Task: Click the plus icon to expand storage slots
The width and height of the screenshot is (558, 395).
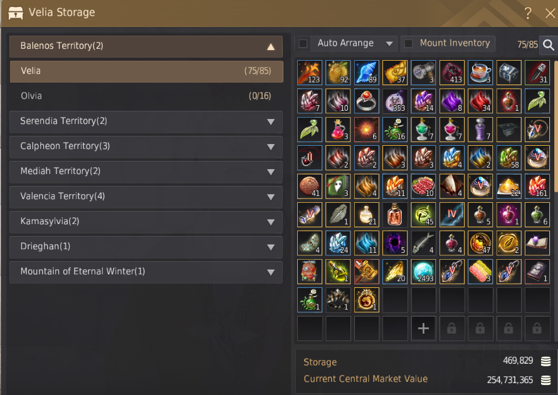Action: (x=423, y=329)
